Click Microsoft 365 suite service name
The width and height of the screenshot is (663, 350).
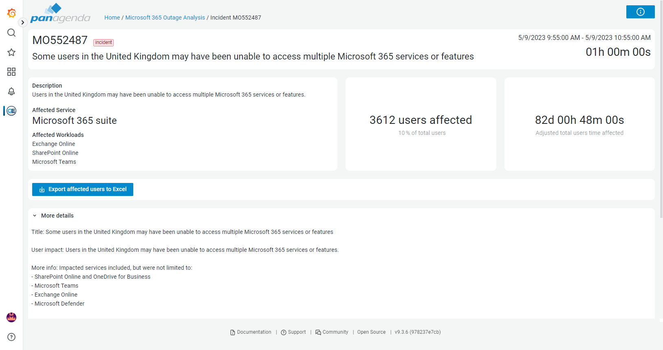75,121
